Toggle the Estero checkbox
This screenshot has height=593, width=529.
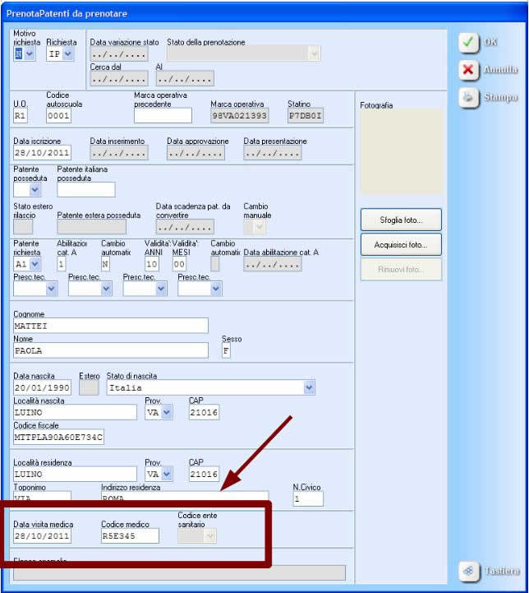tap(89, 387)
